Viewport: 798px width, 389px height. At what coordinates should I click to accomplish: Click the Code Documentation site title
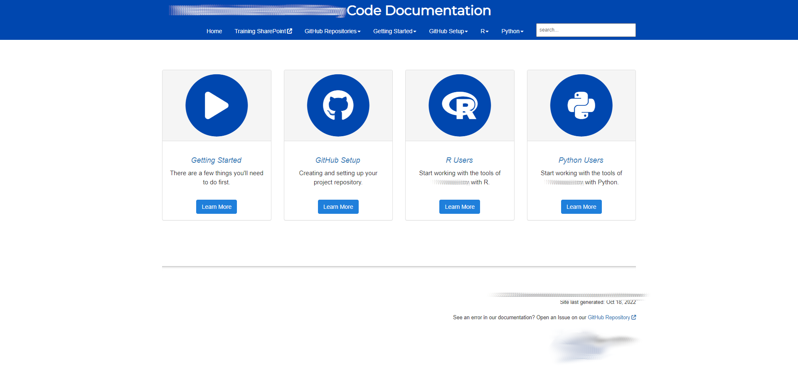[419, 10]
